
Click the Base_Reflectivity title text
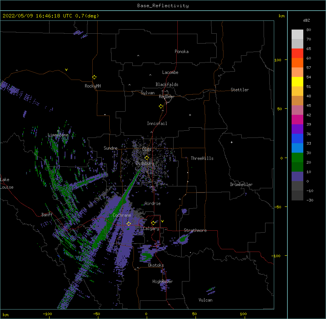(163, 6)
